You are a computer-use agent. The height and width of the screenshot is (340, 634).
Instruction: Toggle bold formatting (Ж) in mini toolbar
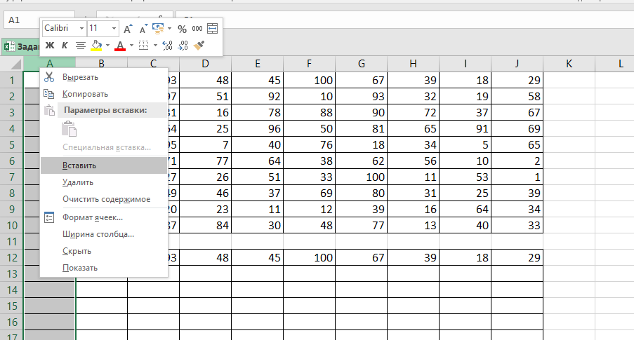[x=50, y=46]
